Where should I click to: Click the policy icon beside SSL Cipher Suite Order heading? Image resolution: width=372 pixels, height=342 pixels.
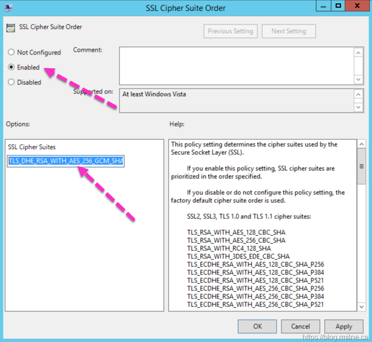click(x=10, y=28)
